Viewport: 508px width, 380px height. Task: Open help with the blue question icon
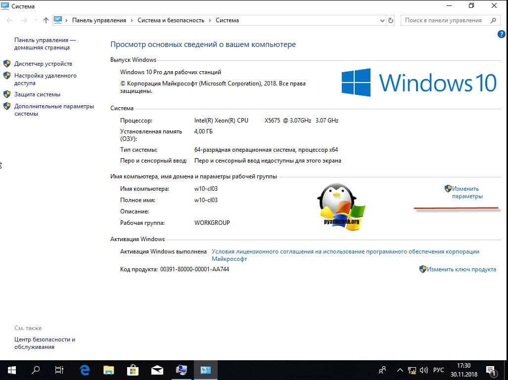coord(501,34)
